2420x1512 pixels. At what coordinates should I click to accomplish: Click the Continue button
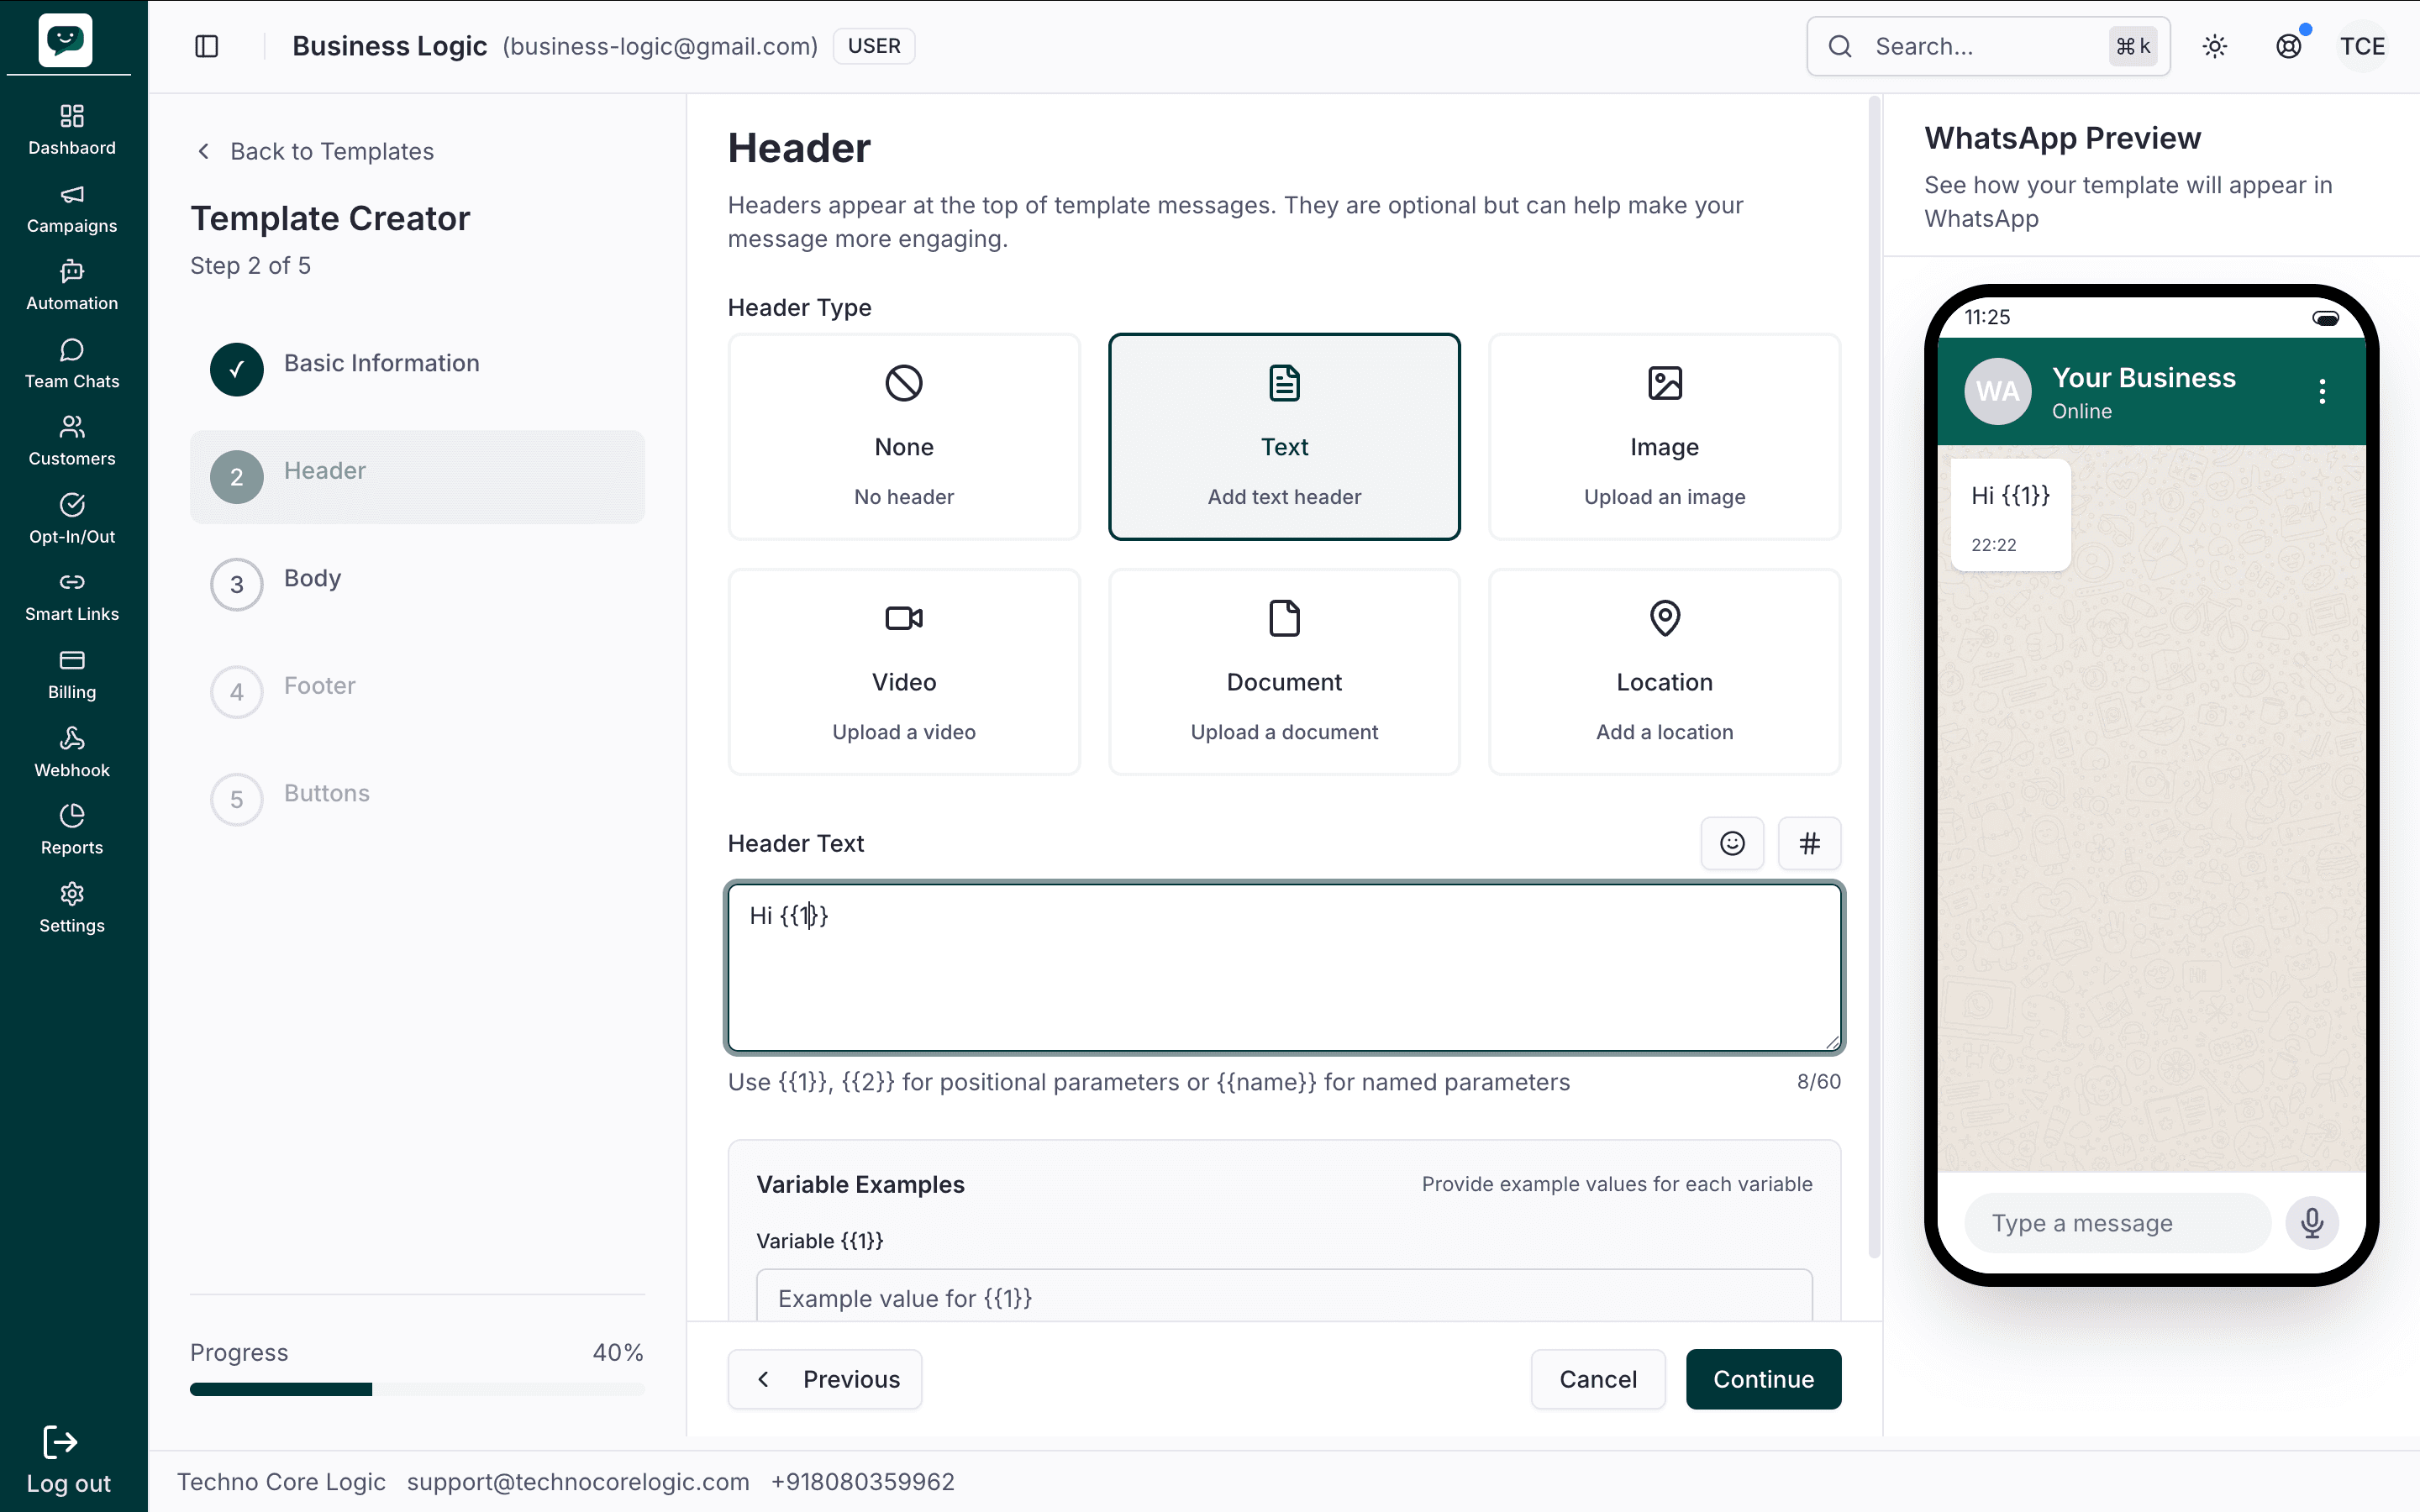pos(1763,1379)
